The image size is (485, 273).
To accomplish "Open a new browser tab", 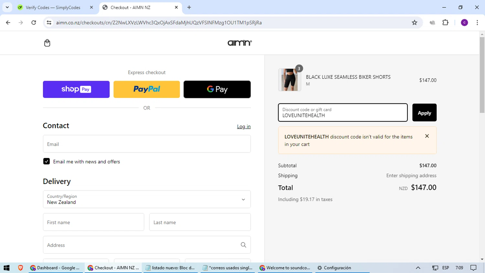I will 189,7.
